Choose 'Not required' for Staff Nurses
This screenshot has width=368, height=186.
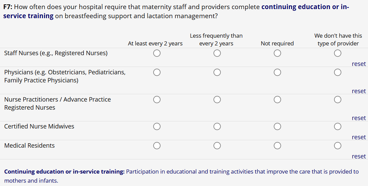click(x=277, y=53)
